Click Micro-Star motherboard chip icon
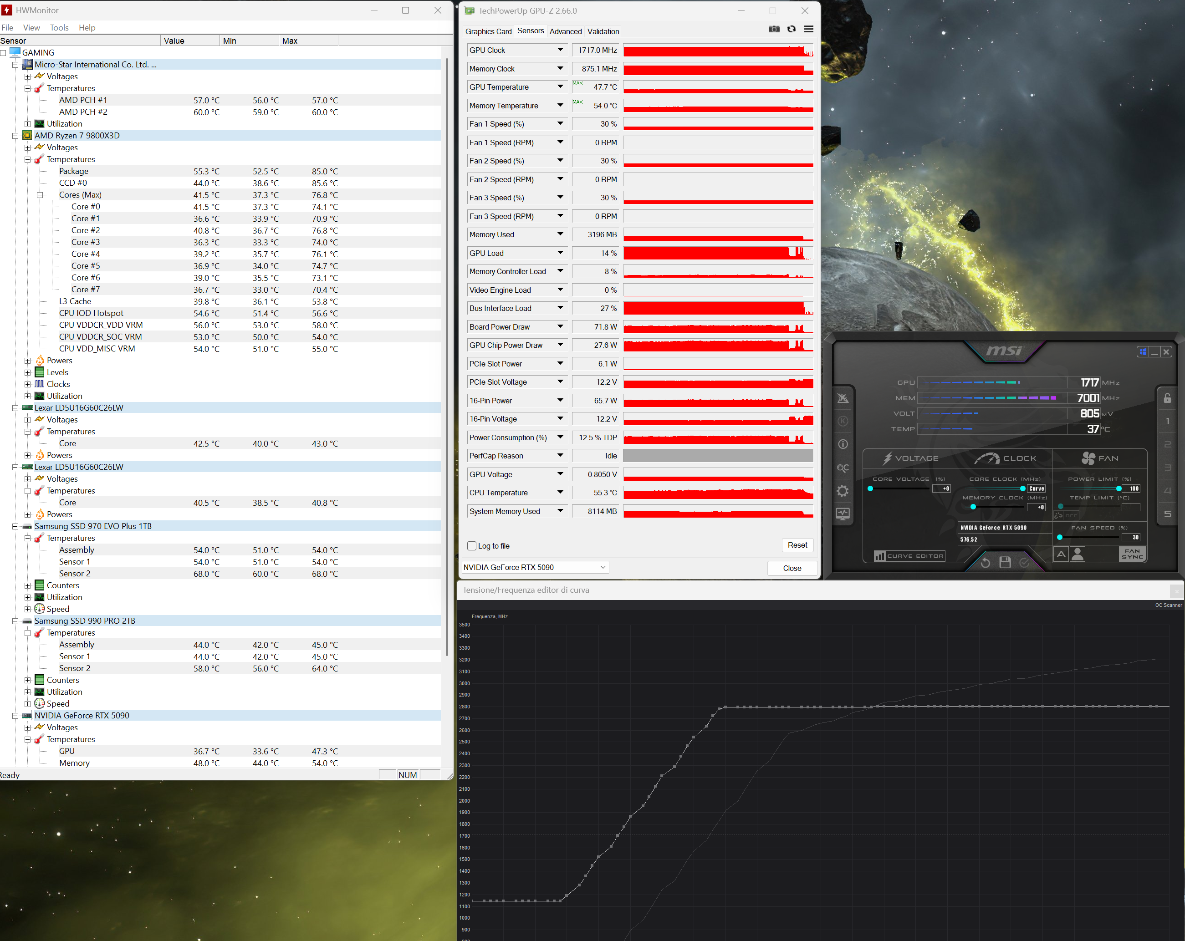The height and width of the screenshot is (941, 1185). 27,64
